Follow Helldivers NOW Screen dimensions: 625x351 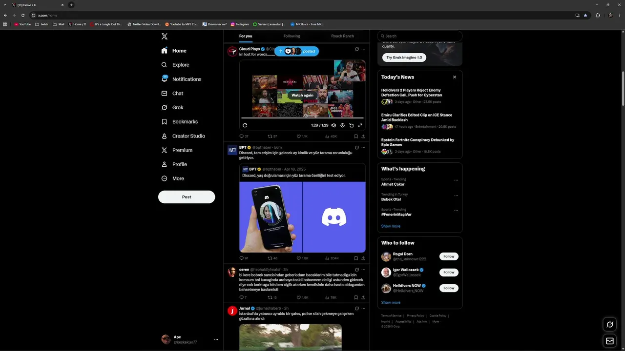[x=449, y=288]
